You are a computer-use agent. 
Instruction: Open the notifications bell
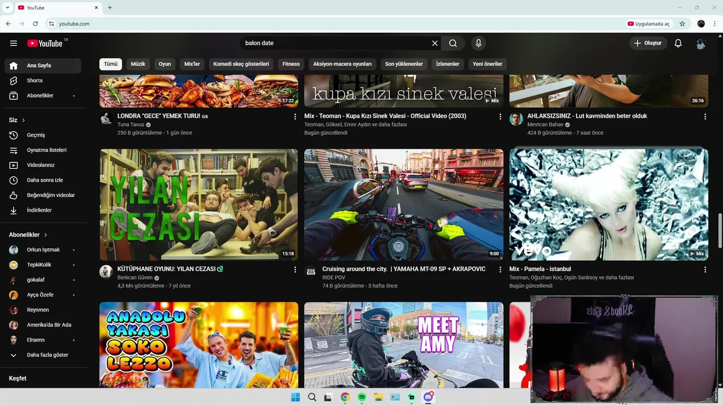click(678, 43)
